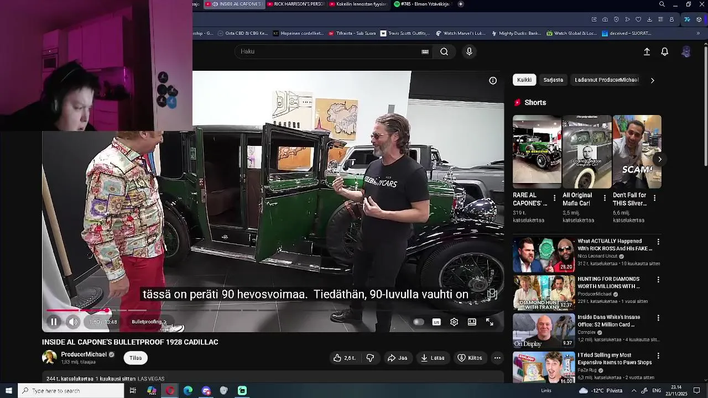The image size is (708, 398).
Task: Open Mighty Ducks bookmark
Action: (x=516, y=33)
